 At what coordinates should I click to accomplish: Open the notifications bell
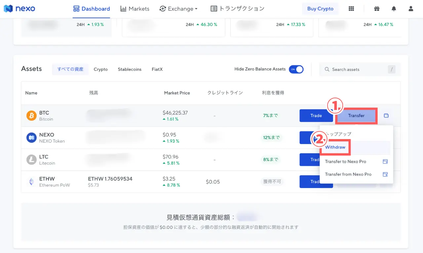click(x=394, y=9)
